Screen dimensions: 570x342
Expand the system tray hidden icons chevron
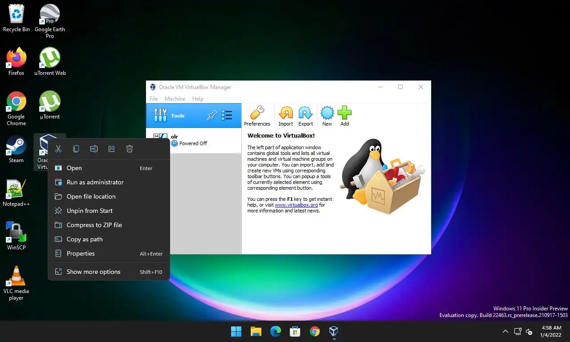coord(505,331)
